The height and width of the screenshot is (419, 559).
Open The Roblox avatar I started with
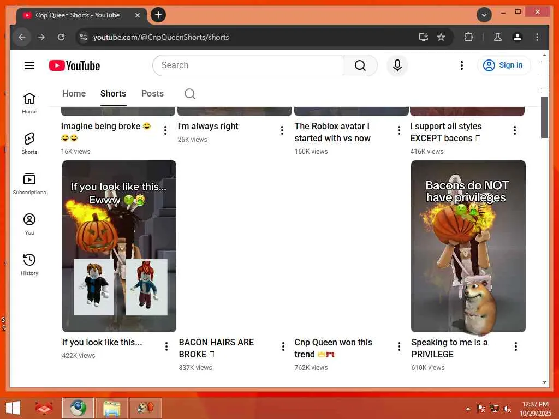coord(332,132)
